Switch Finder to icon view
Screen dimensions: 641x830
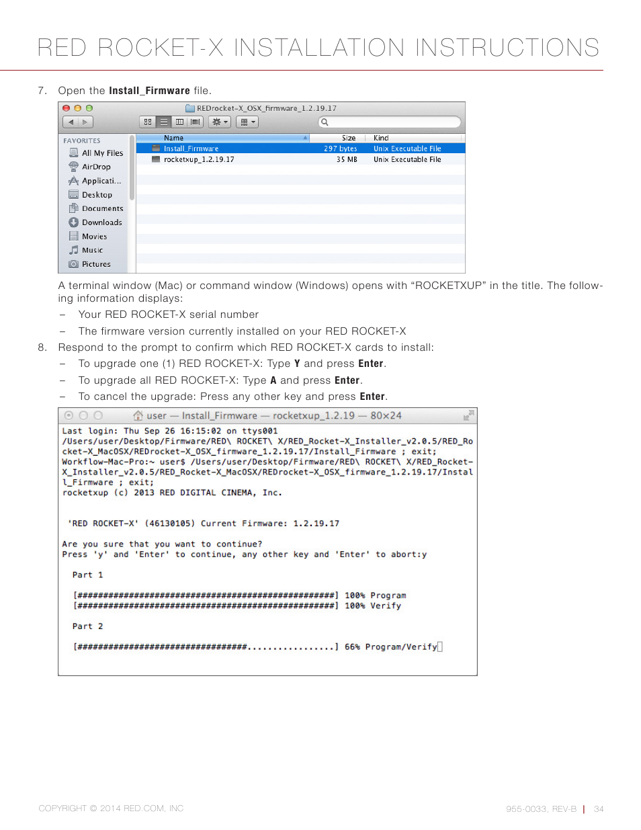click(148, 122)
